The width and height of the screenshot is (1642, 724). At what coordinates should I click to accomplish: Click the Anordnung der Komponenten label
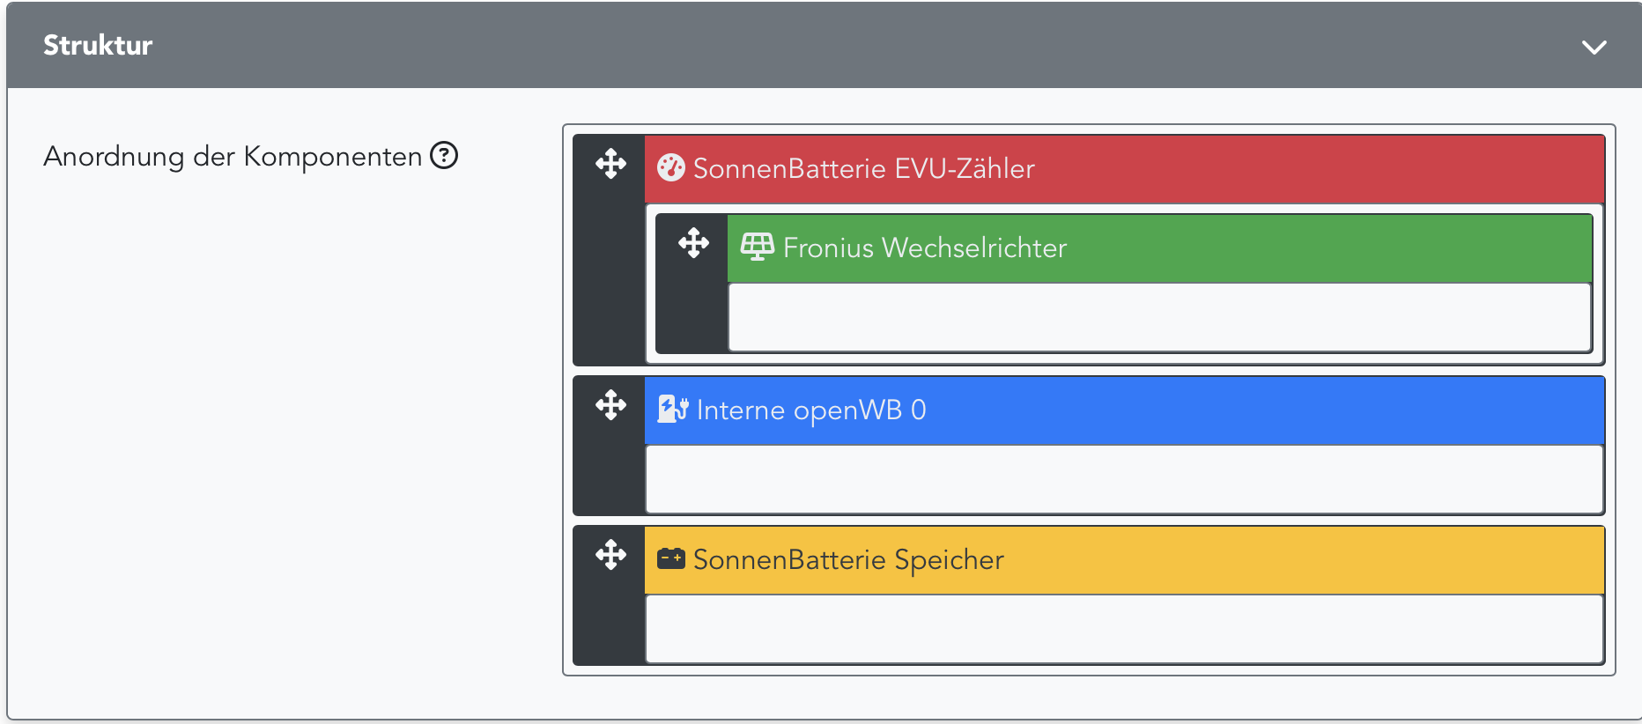[x=233, y=156]
